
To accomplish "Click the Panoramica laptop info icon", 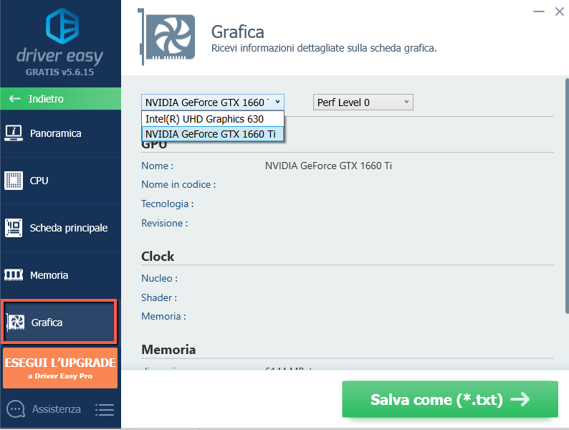I will (14, 133).
